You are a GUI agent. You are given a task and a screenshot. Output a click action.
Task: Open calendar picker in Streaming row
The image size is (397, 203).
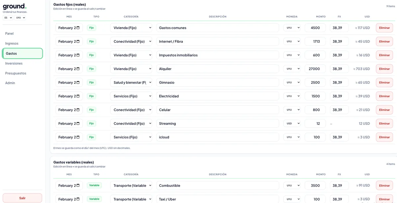[x=78, y=124]
